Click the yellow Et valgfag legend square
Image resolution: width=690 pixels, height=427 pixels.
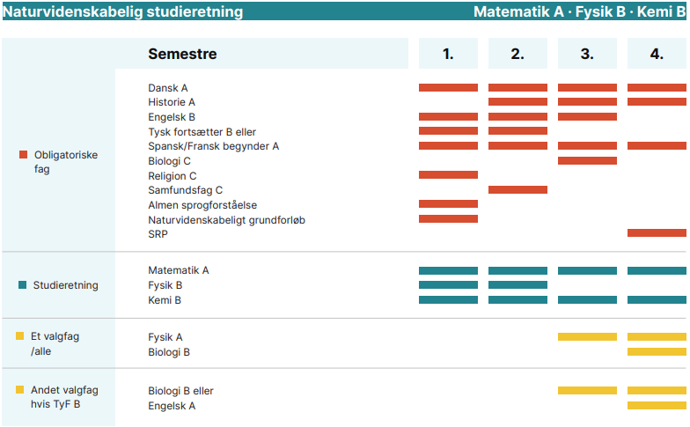tap(19, 336)
